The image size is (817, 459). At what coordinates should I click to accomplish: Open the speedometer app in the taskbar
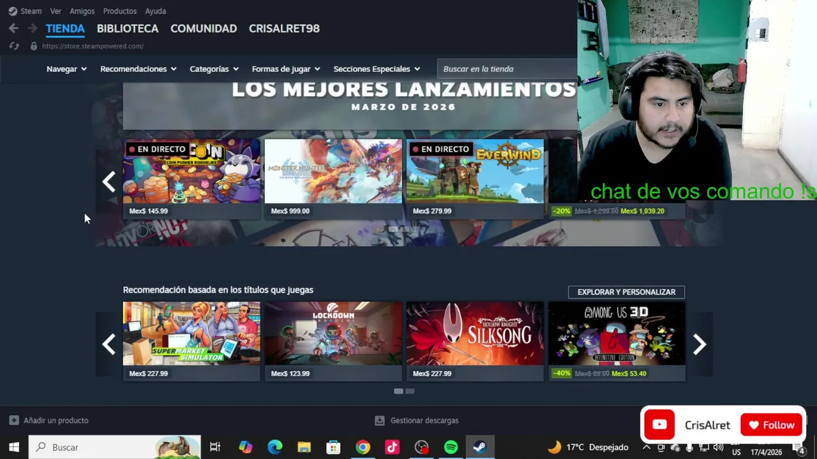421,447
